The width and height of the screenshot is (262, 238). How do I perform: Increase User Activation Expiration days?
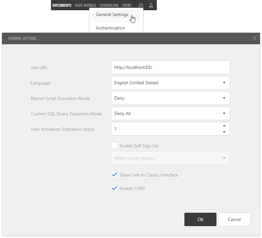224,126
